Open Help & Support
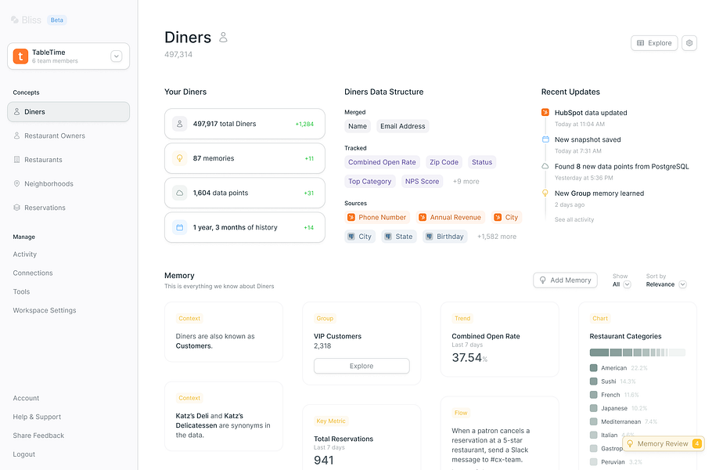The image size is (723, 470). [37, 417]
